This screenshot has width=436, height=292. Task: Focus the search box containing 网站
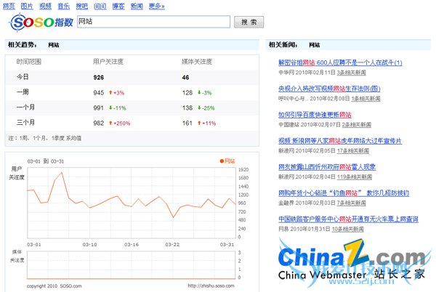[x=153, y=22]
